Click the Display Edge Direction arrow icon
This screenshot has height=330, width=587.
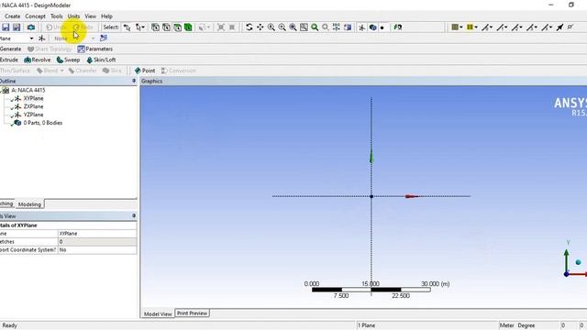click(x=559, y=27)
